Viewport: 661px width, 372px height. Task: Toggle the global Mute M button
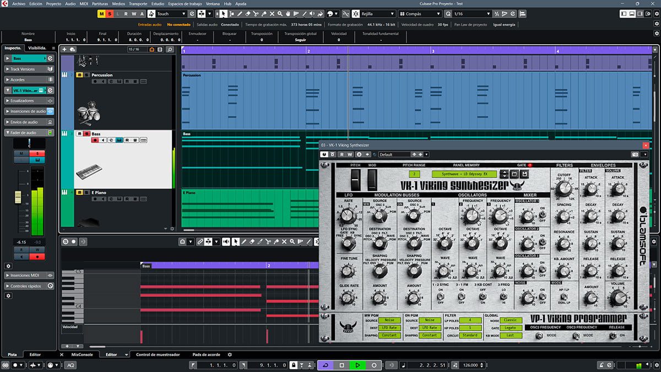coord(102,13)
